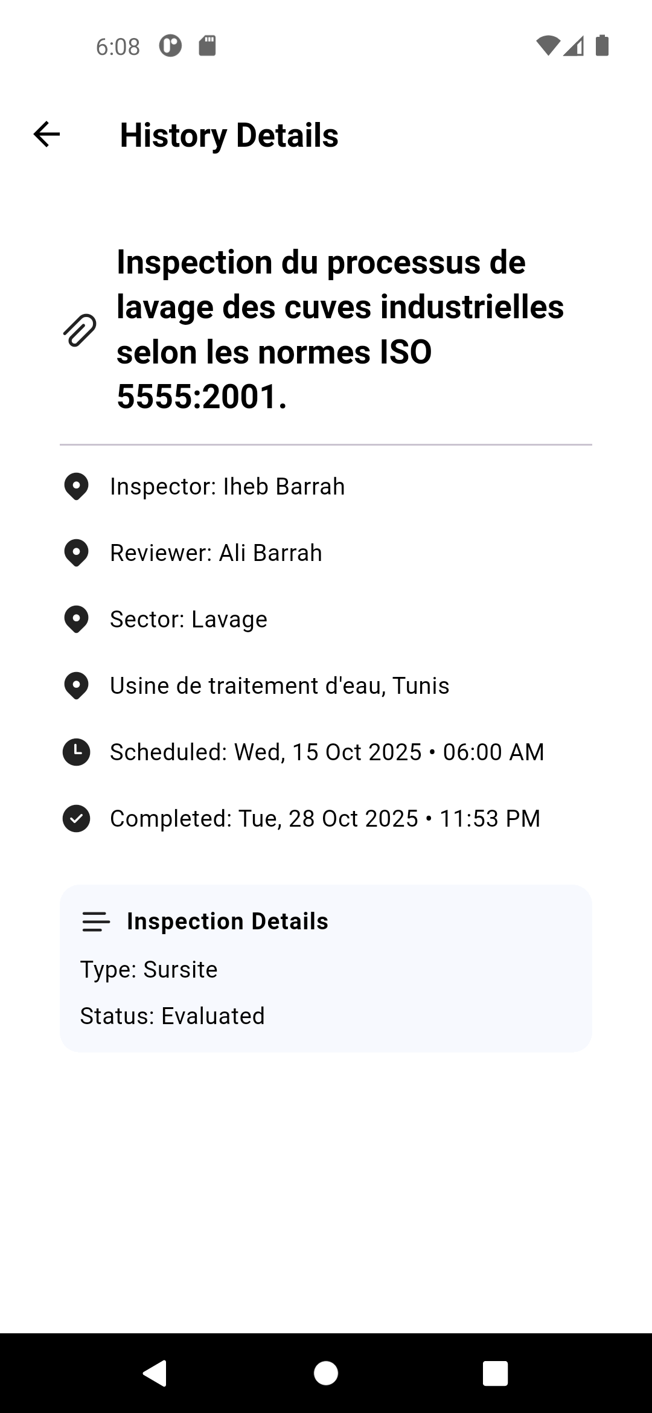Viewport: 652px width, 1413px height.
Task: Click the clock icon beside Scheduled
Action: click(76, 752)
